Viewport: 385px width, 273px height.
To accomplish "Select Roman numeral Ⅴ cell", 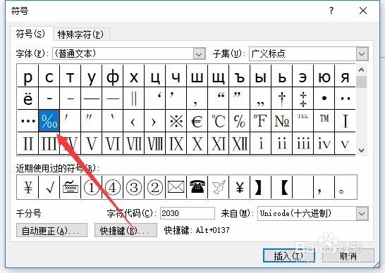I will (92, 144).
